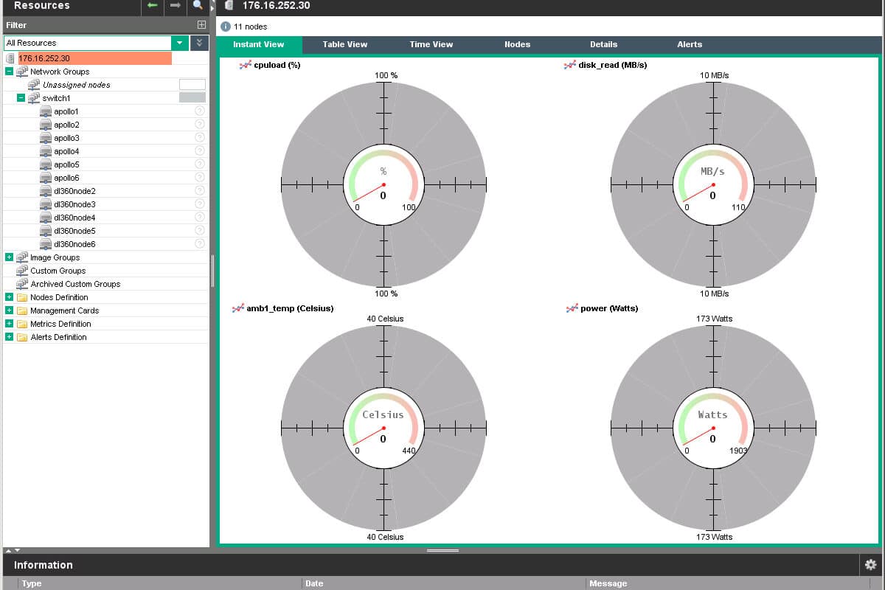Image resolution: width=885 pixels, height=590 pixels.
Task: Click the All Resources filter field
Action: pyautogui.click(x=88, y=43)
